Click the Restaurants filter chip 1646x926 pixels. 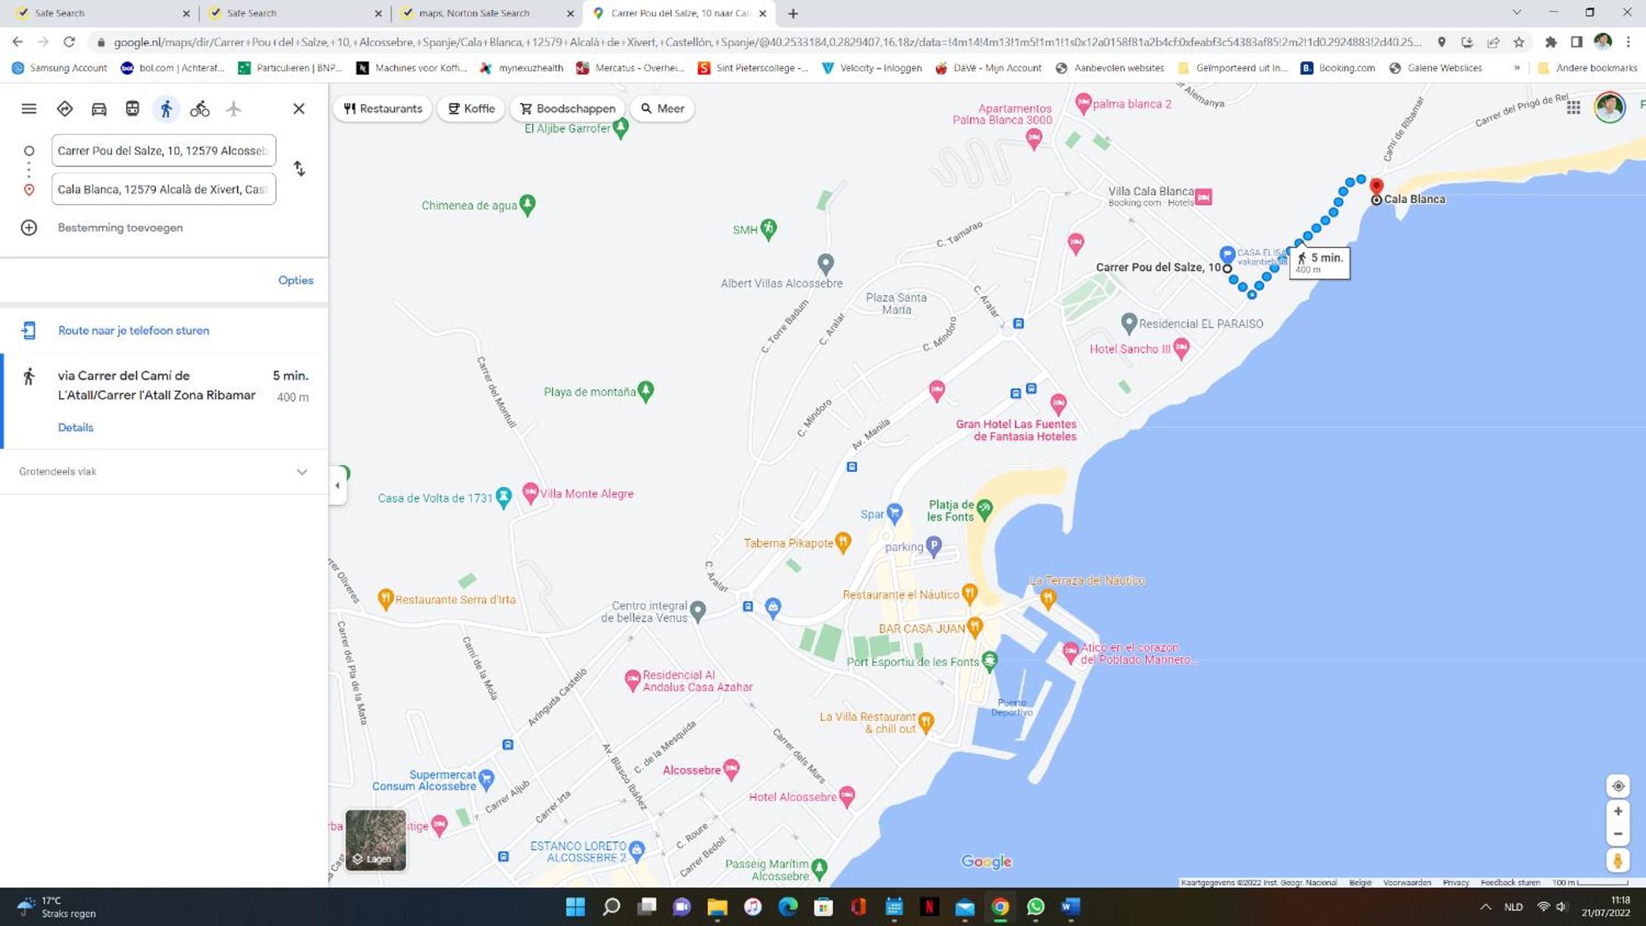coord(383,109)
